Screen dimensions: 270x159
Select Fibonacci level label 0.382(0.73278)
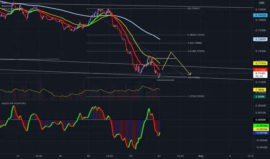196,35
